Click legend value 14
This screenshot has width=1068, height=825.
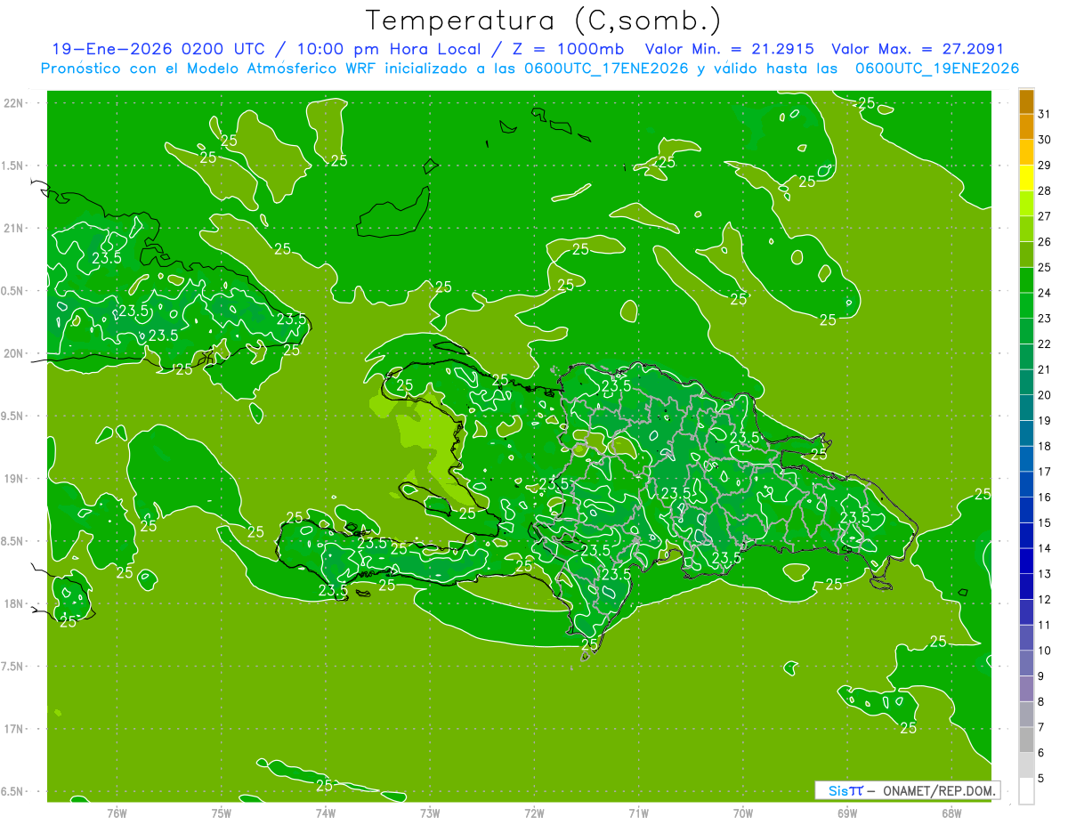1045,548
